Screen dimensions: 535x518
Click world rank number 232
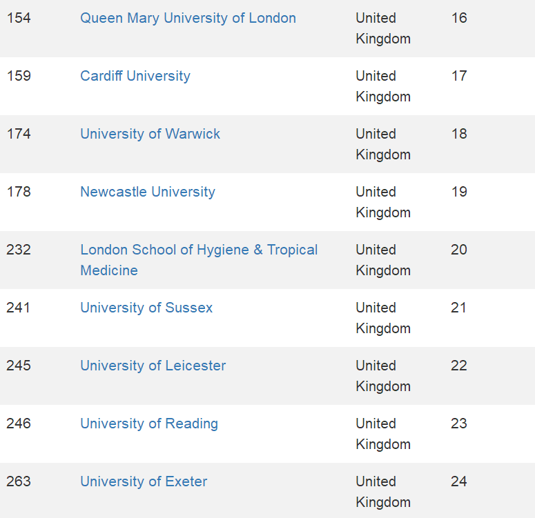pos(19,250)
